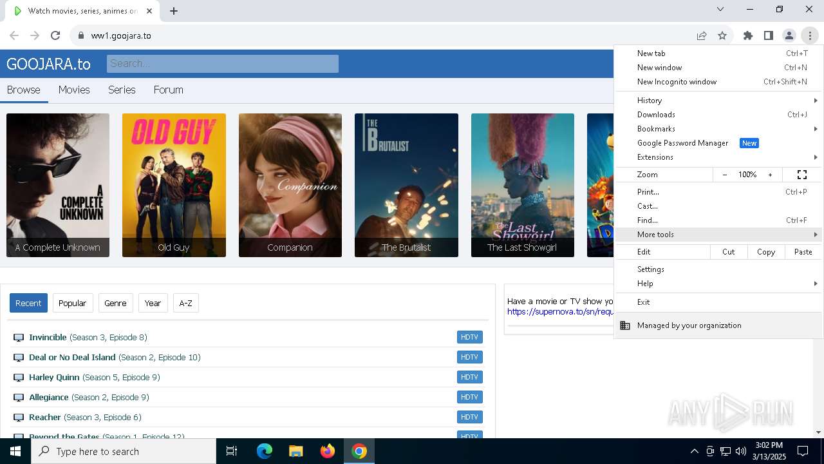Select the Popular filter button
This screenshot has width=824, height=464.
click(x=73, y=303)
